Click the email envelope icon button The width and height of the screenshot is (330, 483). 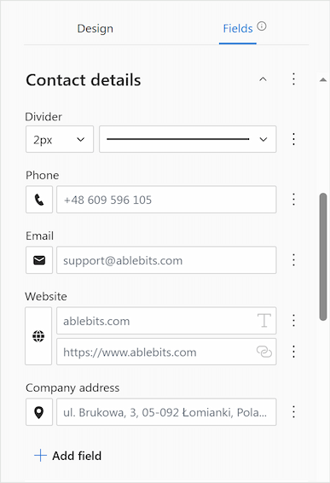[39, 260]
